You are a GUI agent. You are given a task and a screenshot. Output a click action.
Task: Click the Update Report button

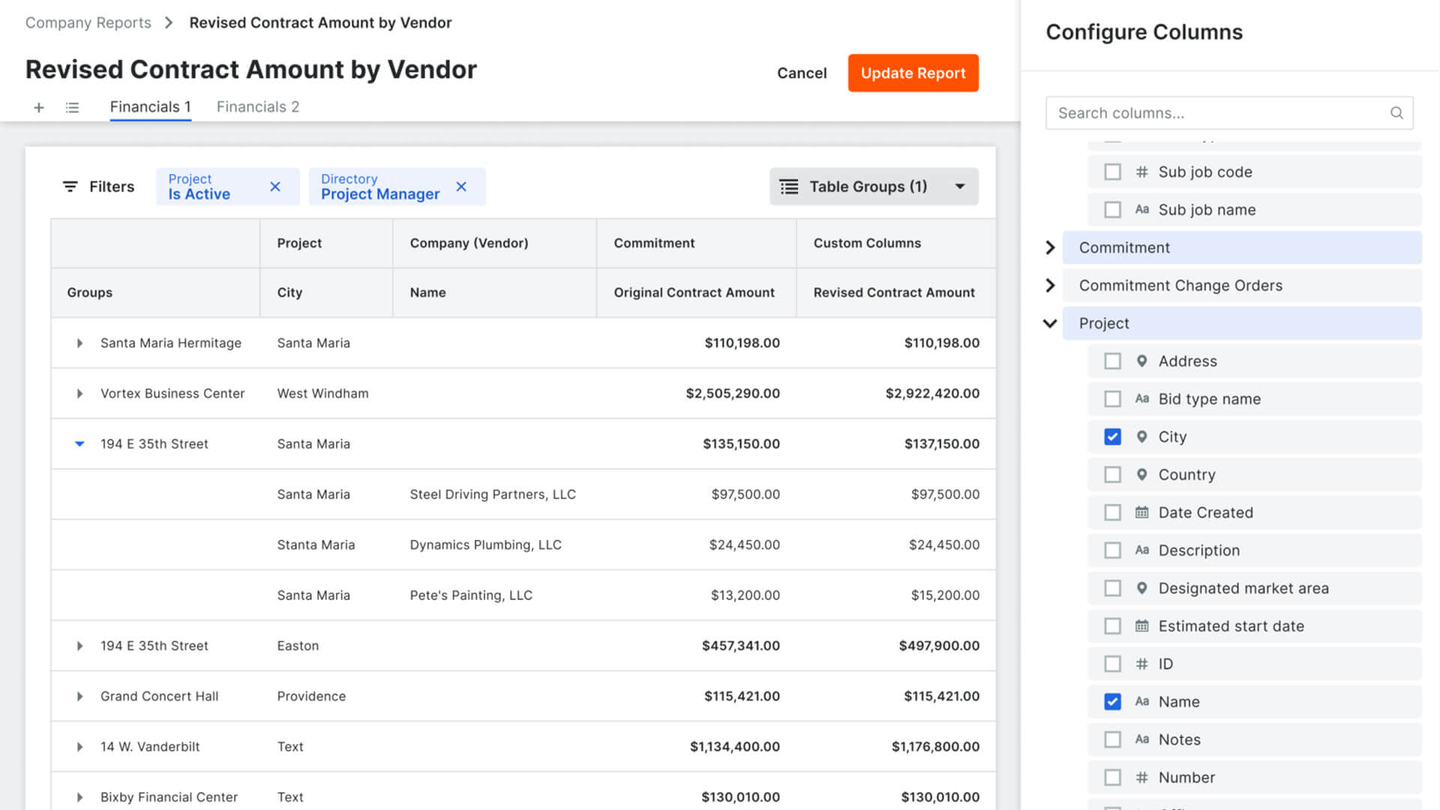913,73
